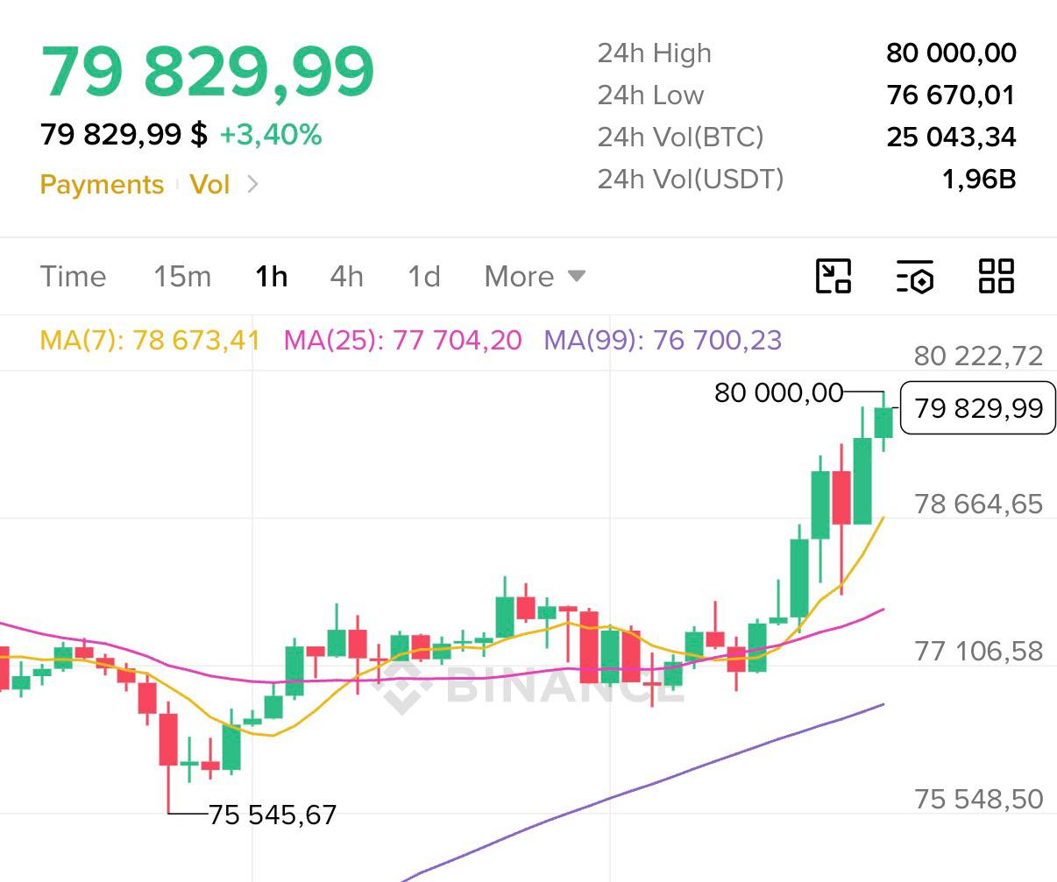Tap the 80 222,72 price axis label
The image size is (1057, 882).
tap(978, 356)
